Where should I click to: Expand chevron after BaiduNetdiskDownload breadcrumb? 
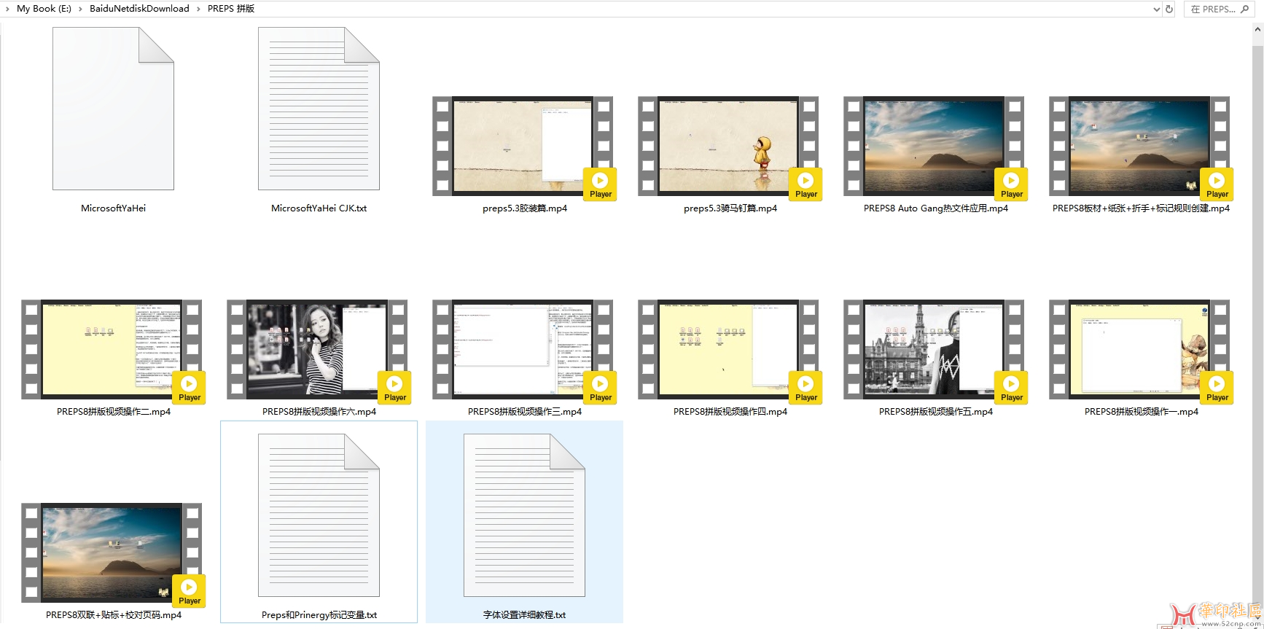point(198,9)
